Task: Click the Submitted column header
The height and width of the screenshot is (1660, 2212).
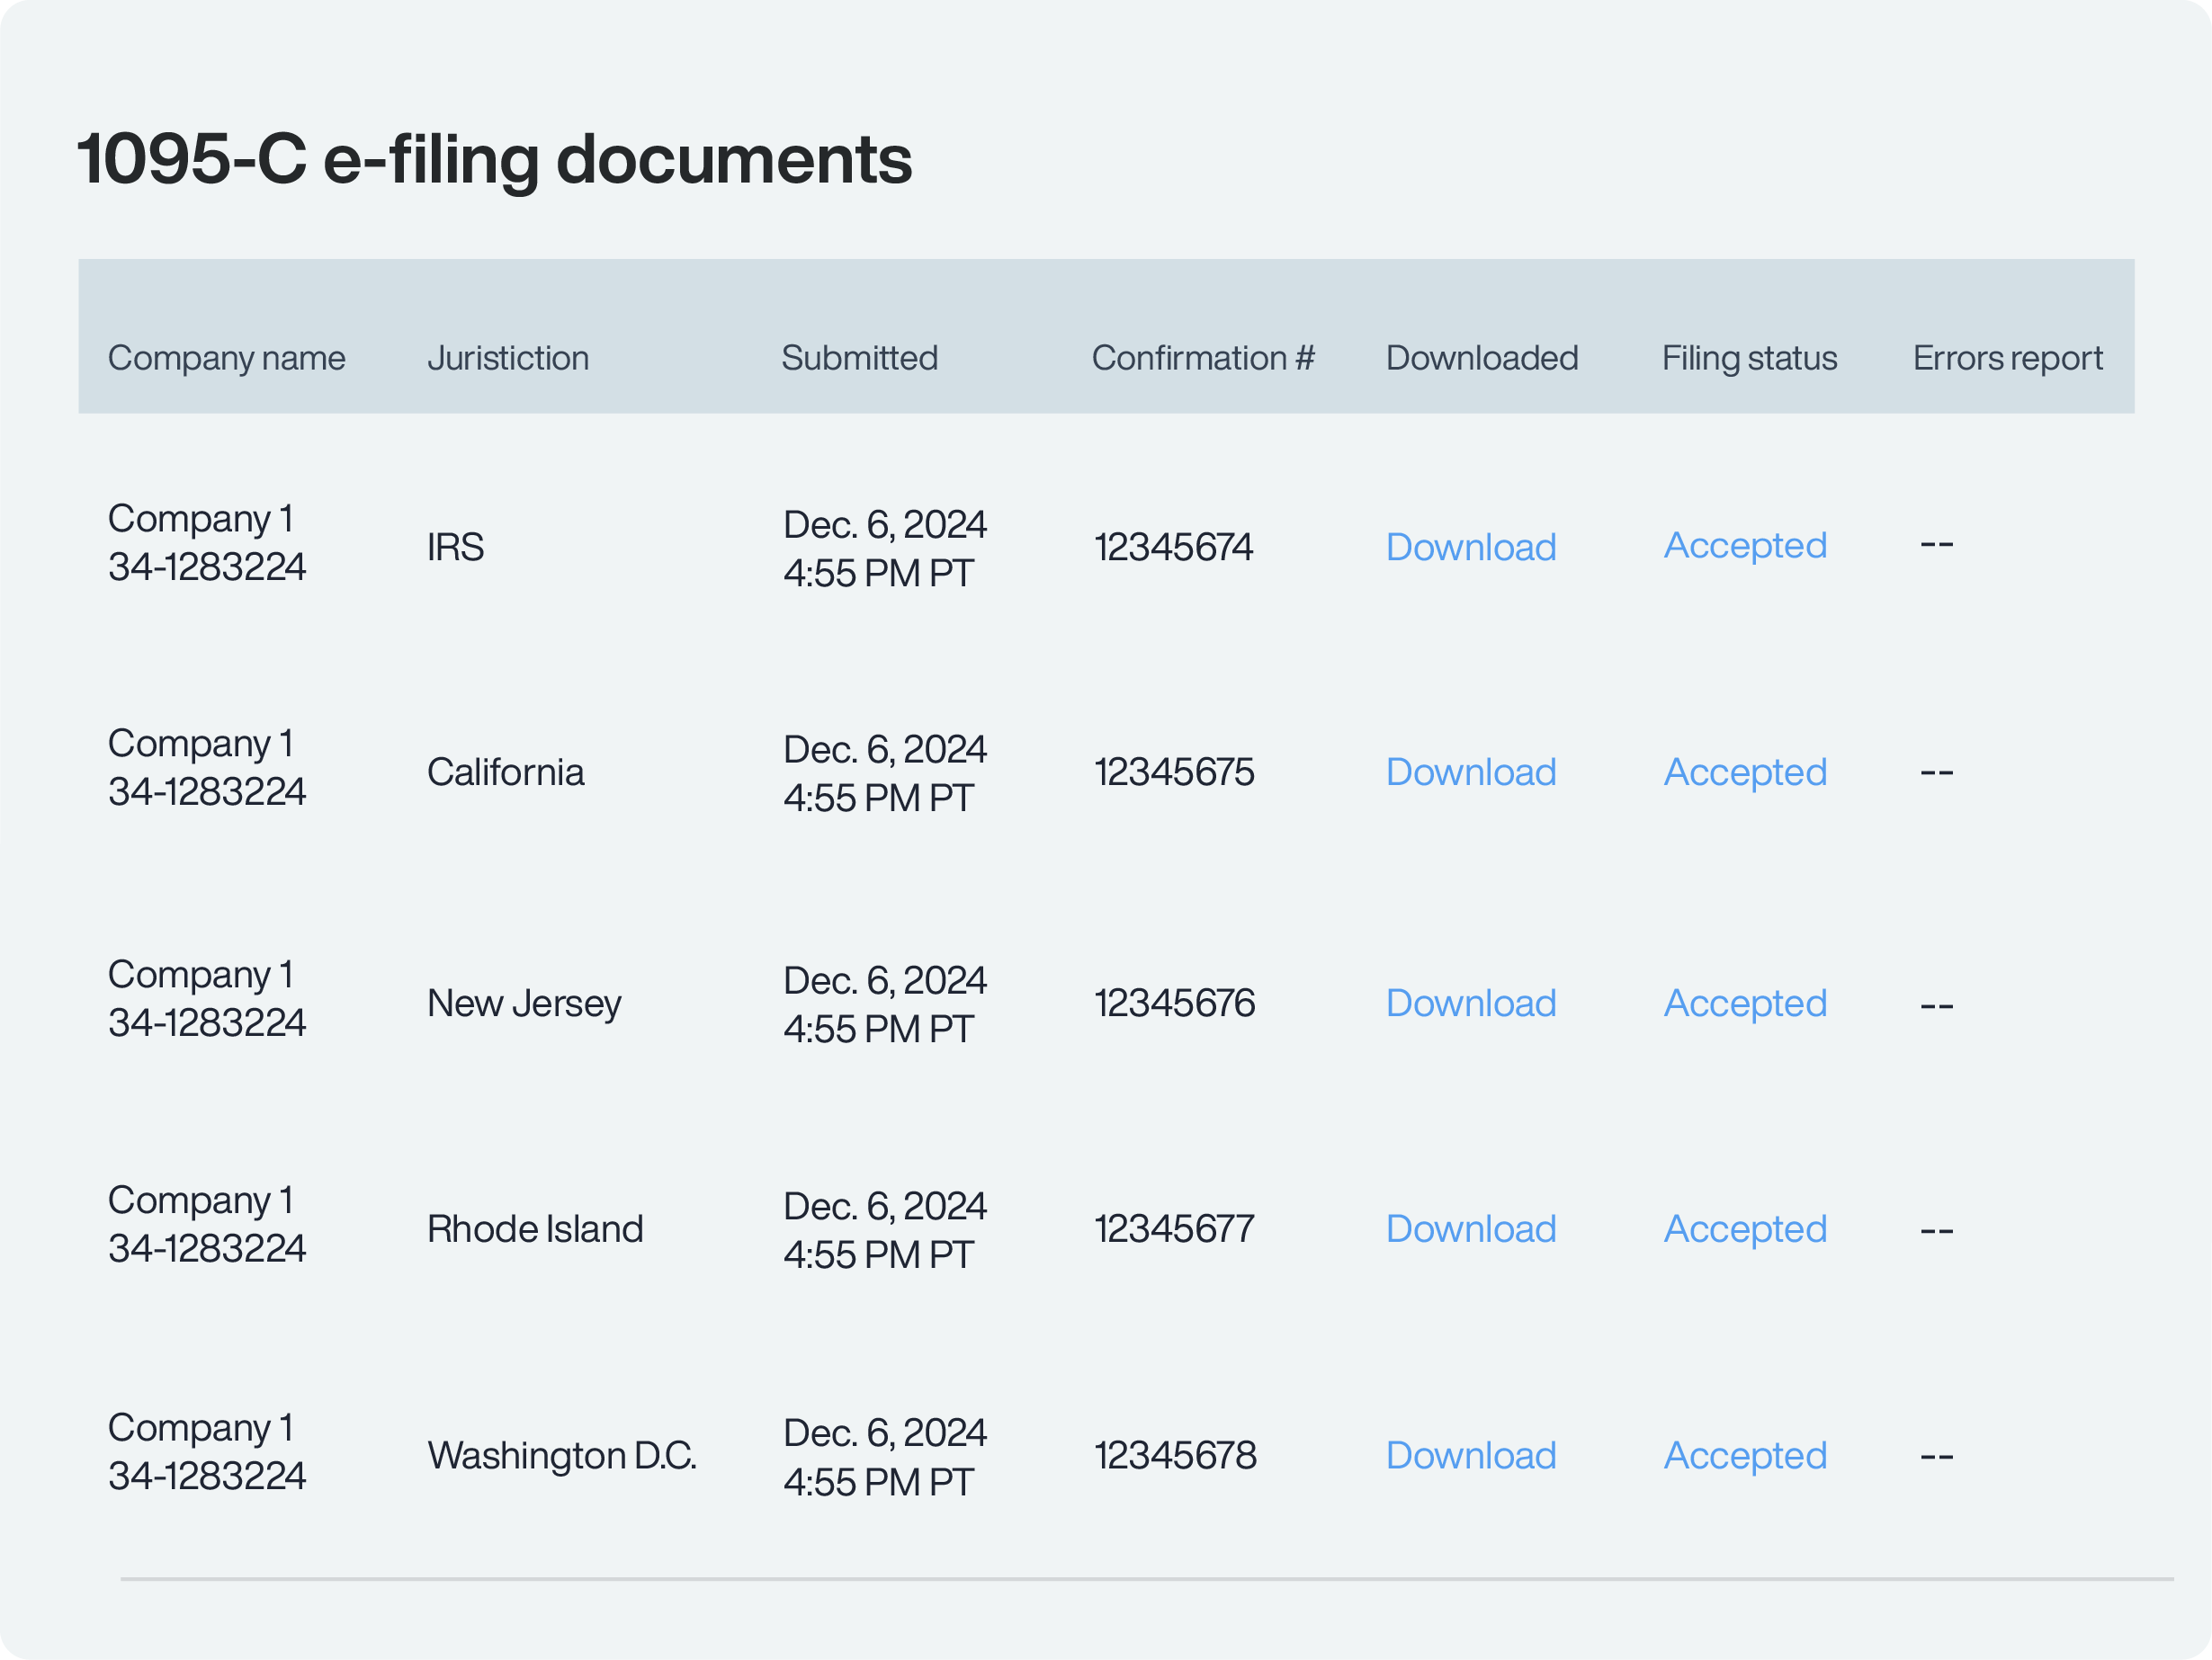Action: coord(859,358)
